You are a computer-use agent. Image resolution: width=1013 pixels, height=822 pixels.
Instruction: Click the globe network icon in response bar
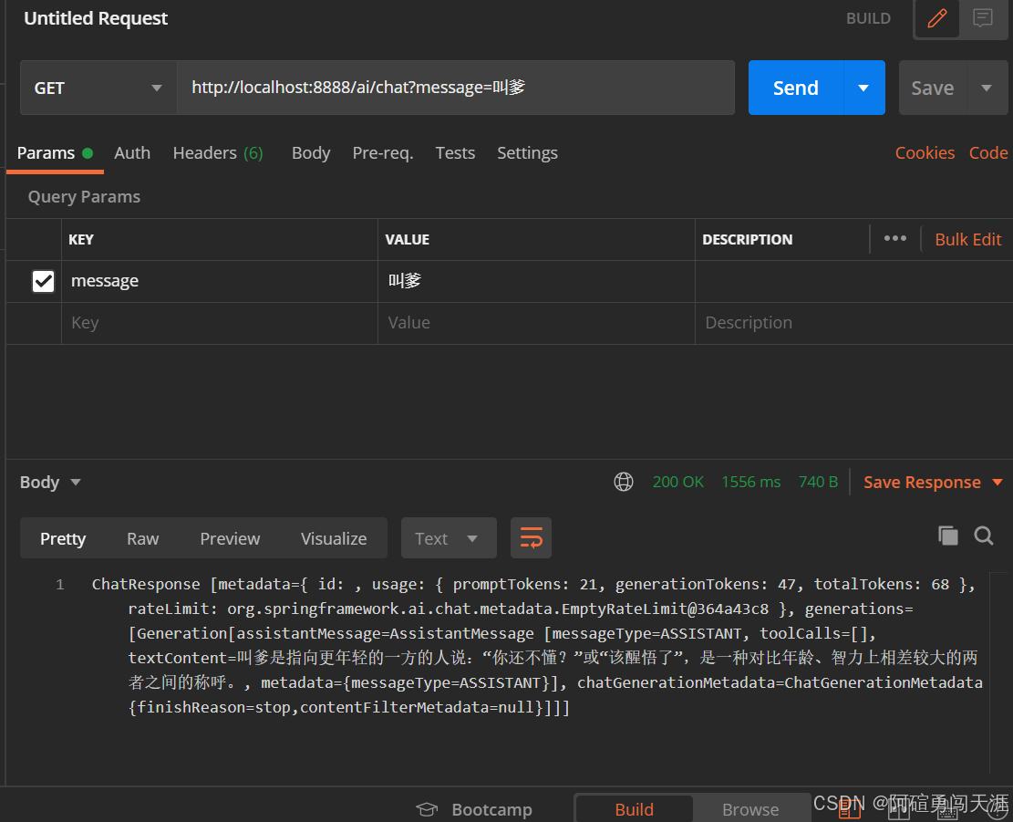click(624, 482)
